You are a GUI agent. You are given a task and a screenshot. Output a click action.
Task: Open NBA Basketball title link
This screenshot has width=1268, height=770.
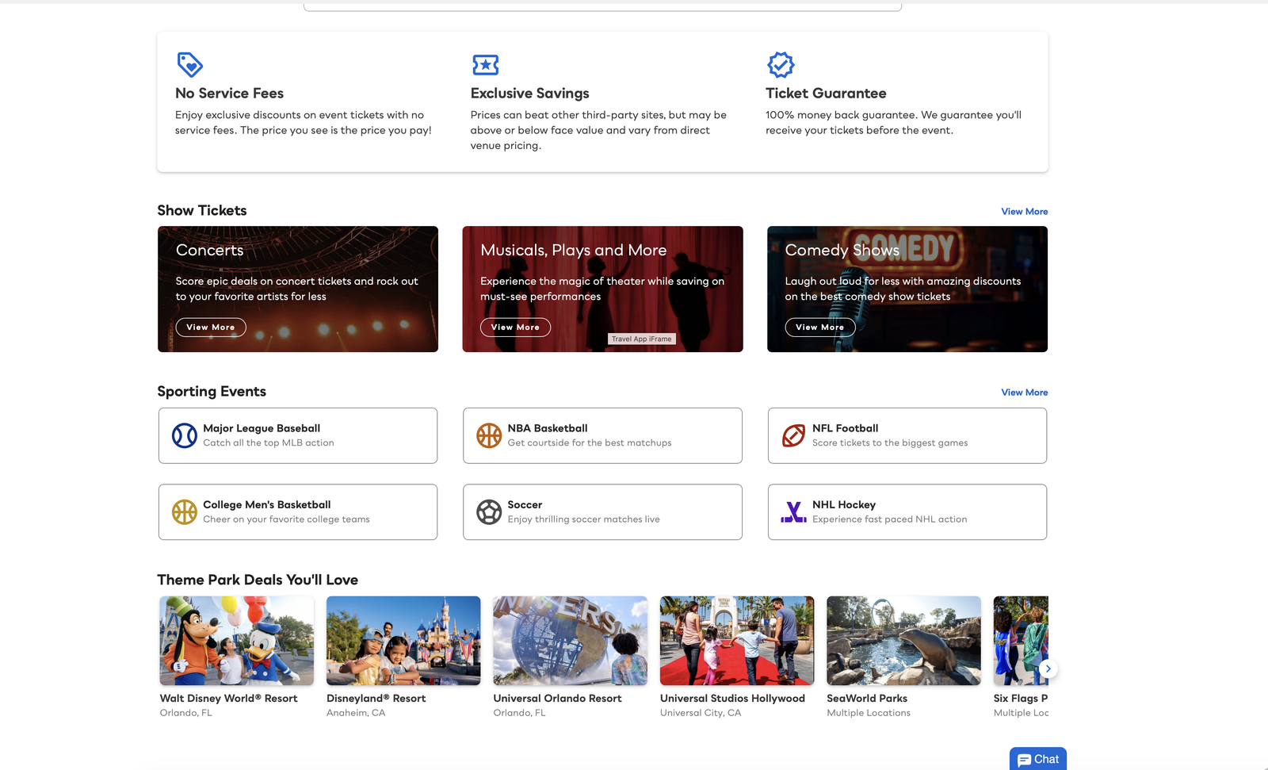548,428
